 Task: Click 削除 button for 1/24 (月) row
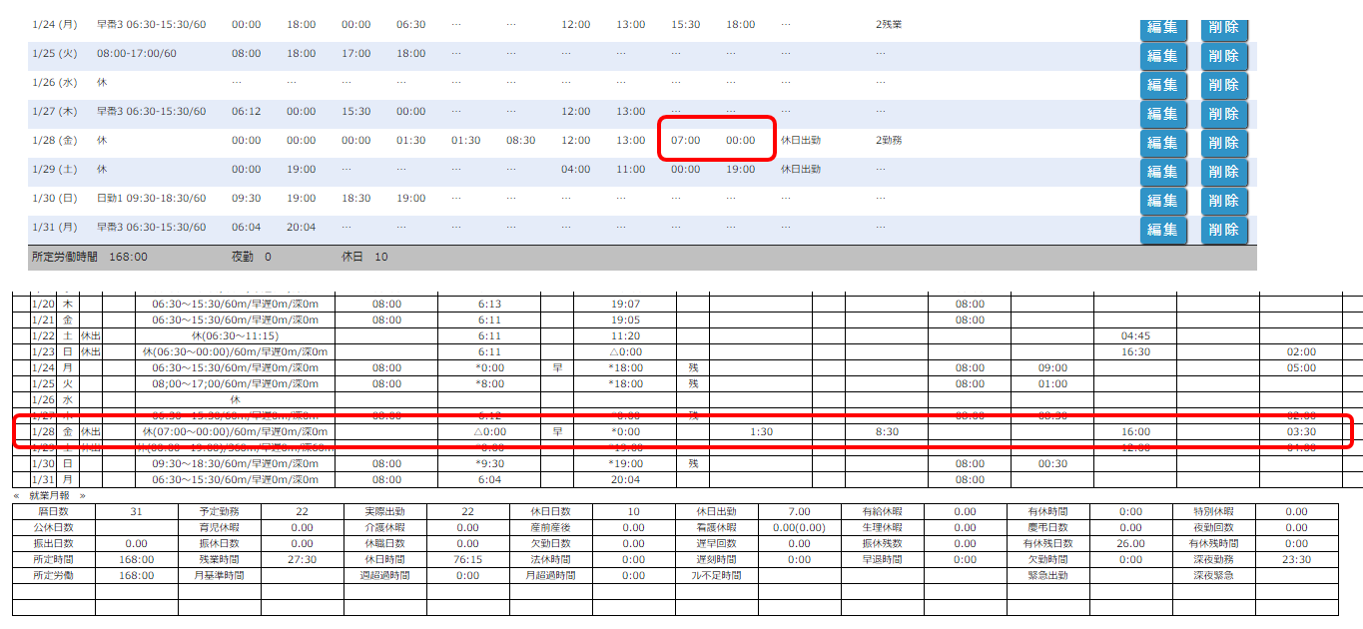(1224, 28)
